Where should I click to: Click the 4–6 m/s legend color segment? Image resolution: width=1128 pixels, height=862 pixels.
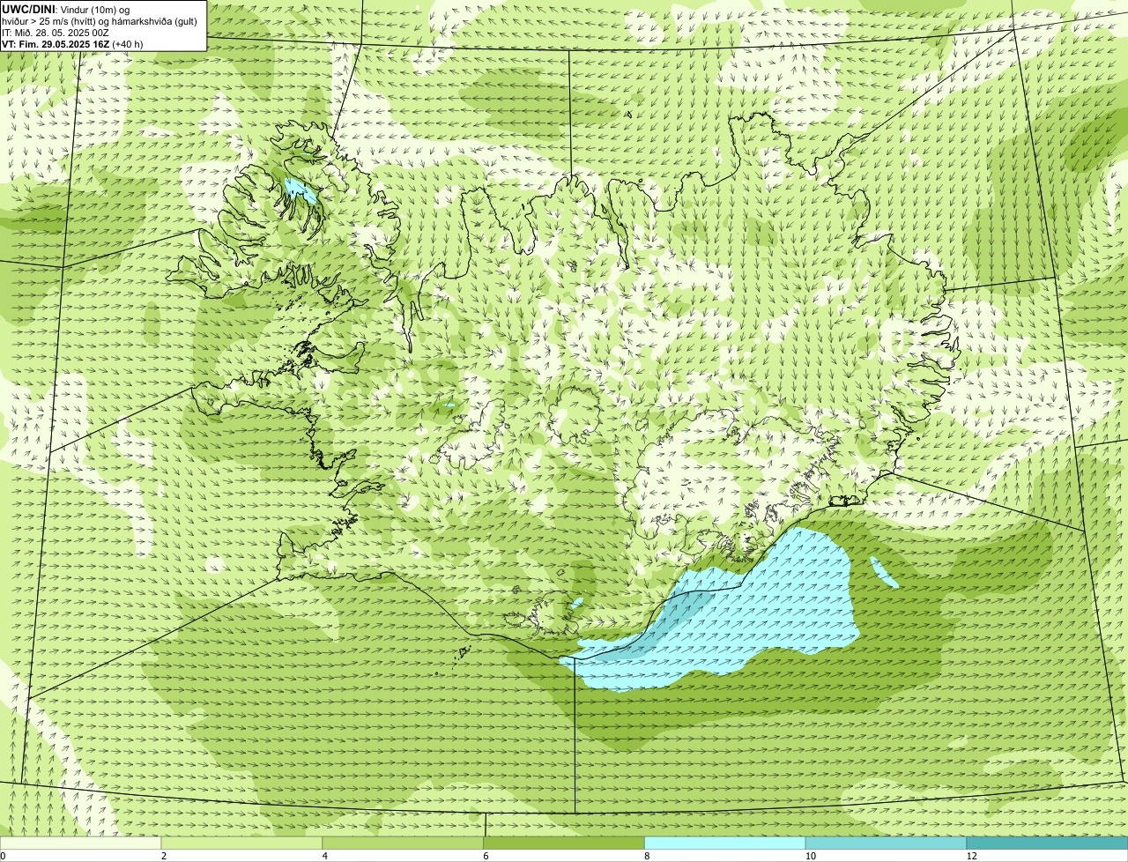[x=403, y=843]
